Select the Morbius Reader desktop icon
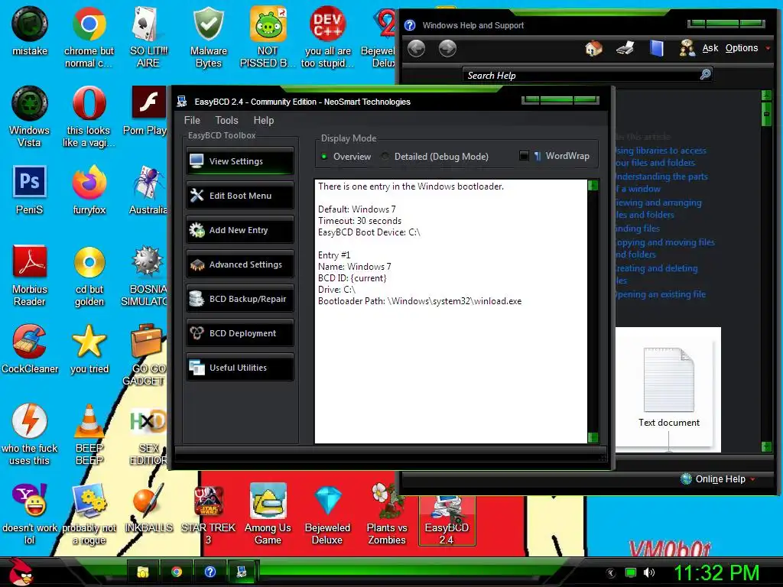Screen dimensions: 783x587 (30, 276)
